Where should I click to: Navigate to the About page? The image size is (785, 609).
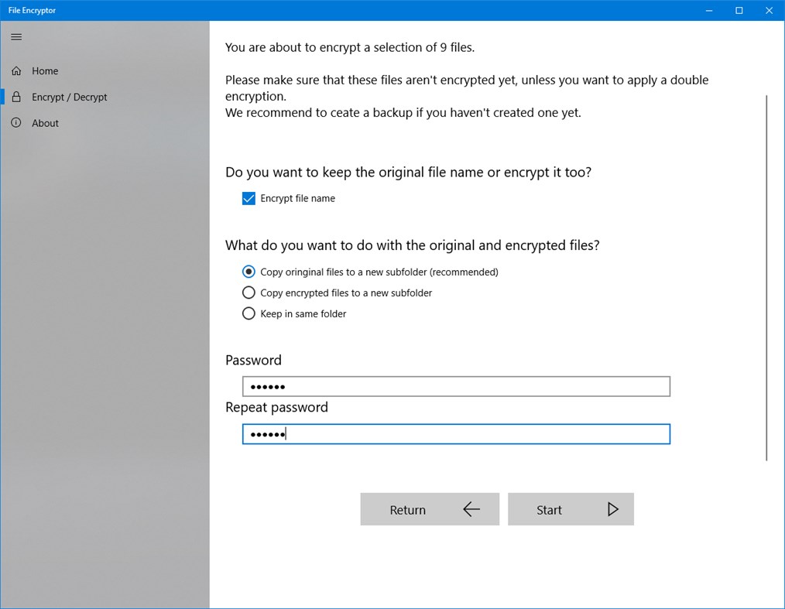click(45, 122)
